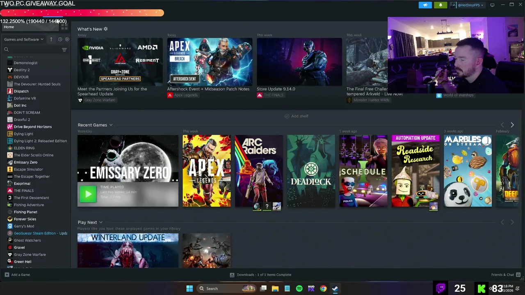Screen dimensions: 525x295
Task: Select GeoGuessr Steam Edition update entry
Action: coord(41,233)
